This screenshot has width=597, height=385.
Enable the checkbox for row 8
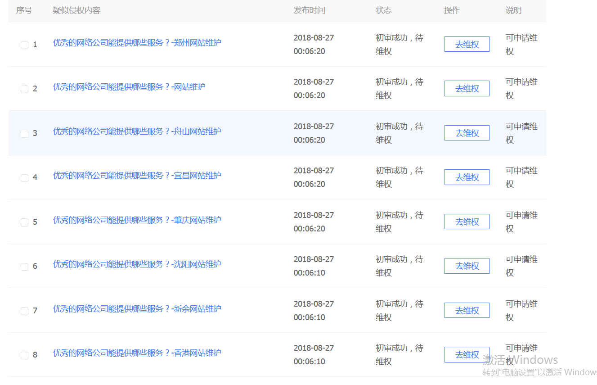point(24,355)
